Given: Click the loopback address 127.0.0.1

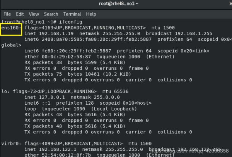Looking at the screenshot, I should [x=52, y=97].
